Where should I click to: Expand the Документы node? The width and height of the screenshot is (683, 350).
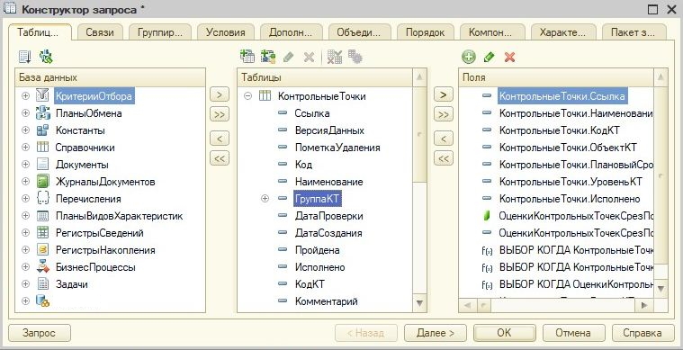(26, 164)
